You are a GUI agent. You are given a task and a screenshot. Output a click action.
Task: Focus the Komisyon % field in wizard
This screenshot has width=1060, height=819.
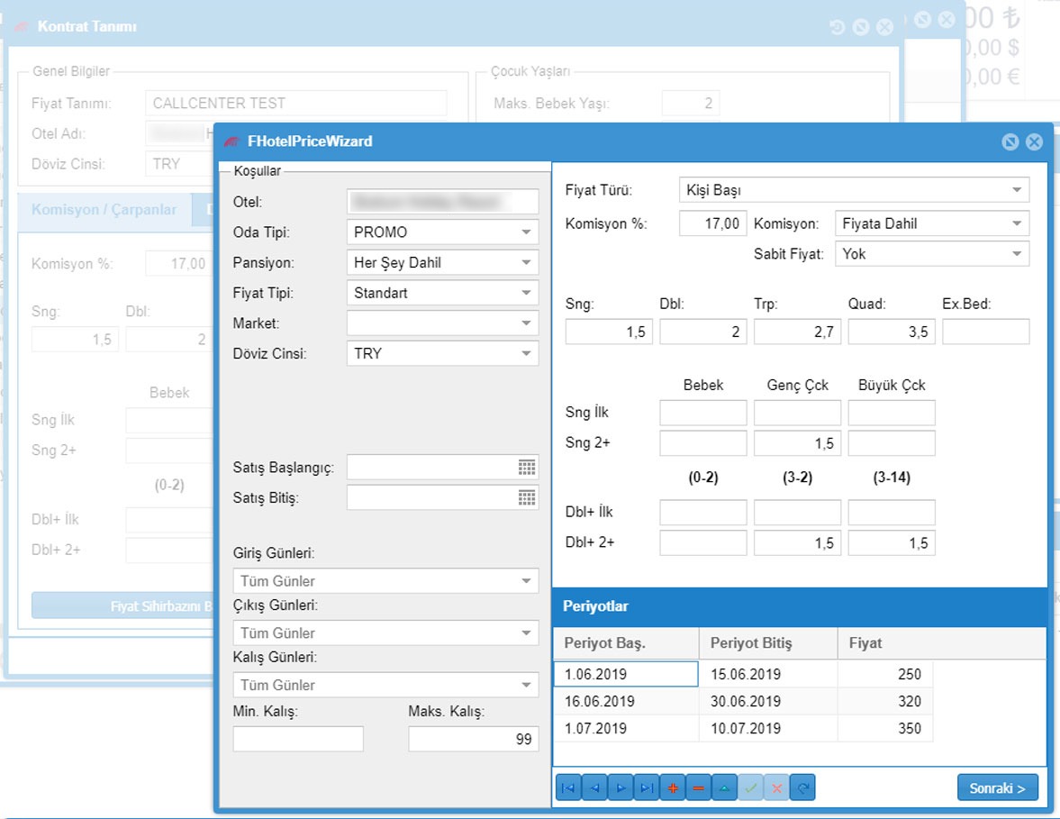[x=712, y=223]
